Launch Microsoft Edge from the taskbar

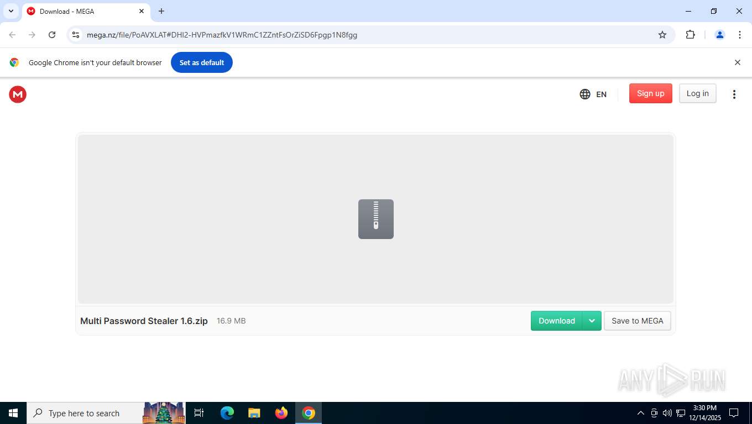pos(227,413)
